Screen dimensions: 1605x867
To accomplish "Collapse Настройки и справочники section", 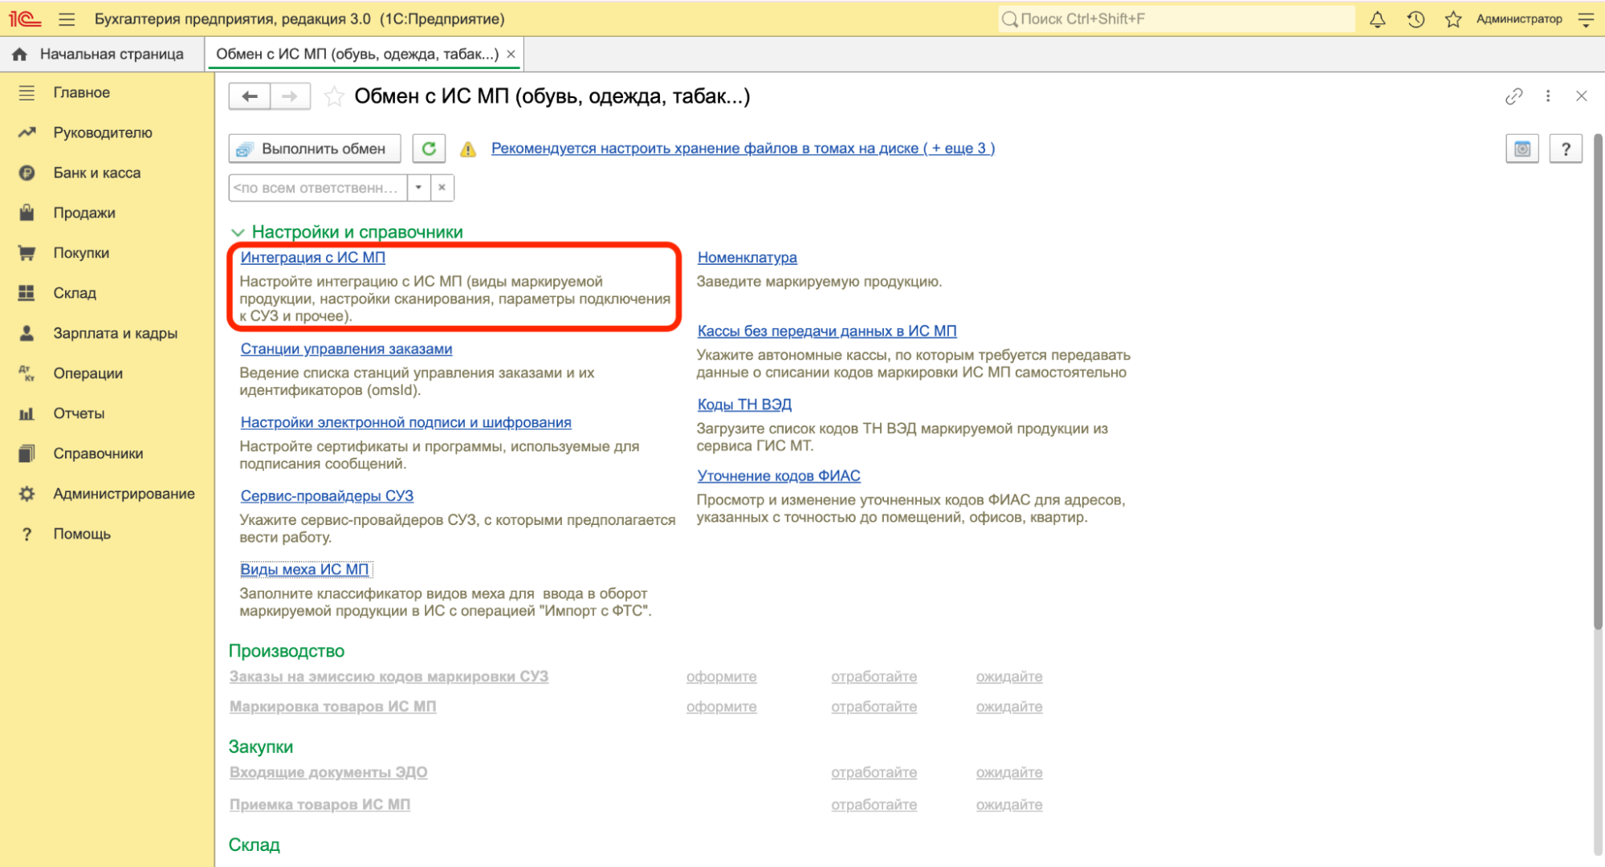I will coord(238,232).
